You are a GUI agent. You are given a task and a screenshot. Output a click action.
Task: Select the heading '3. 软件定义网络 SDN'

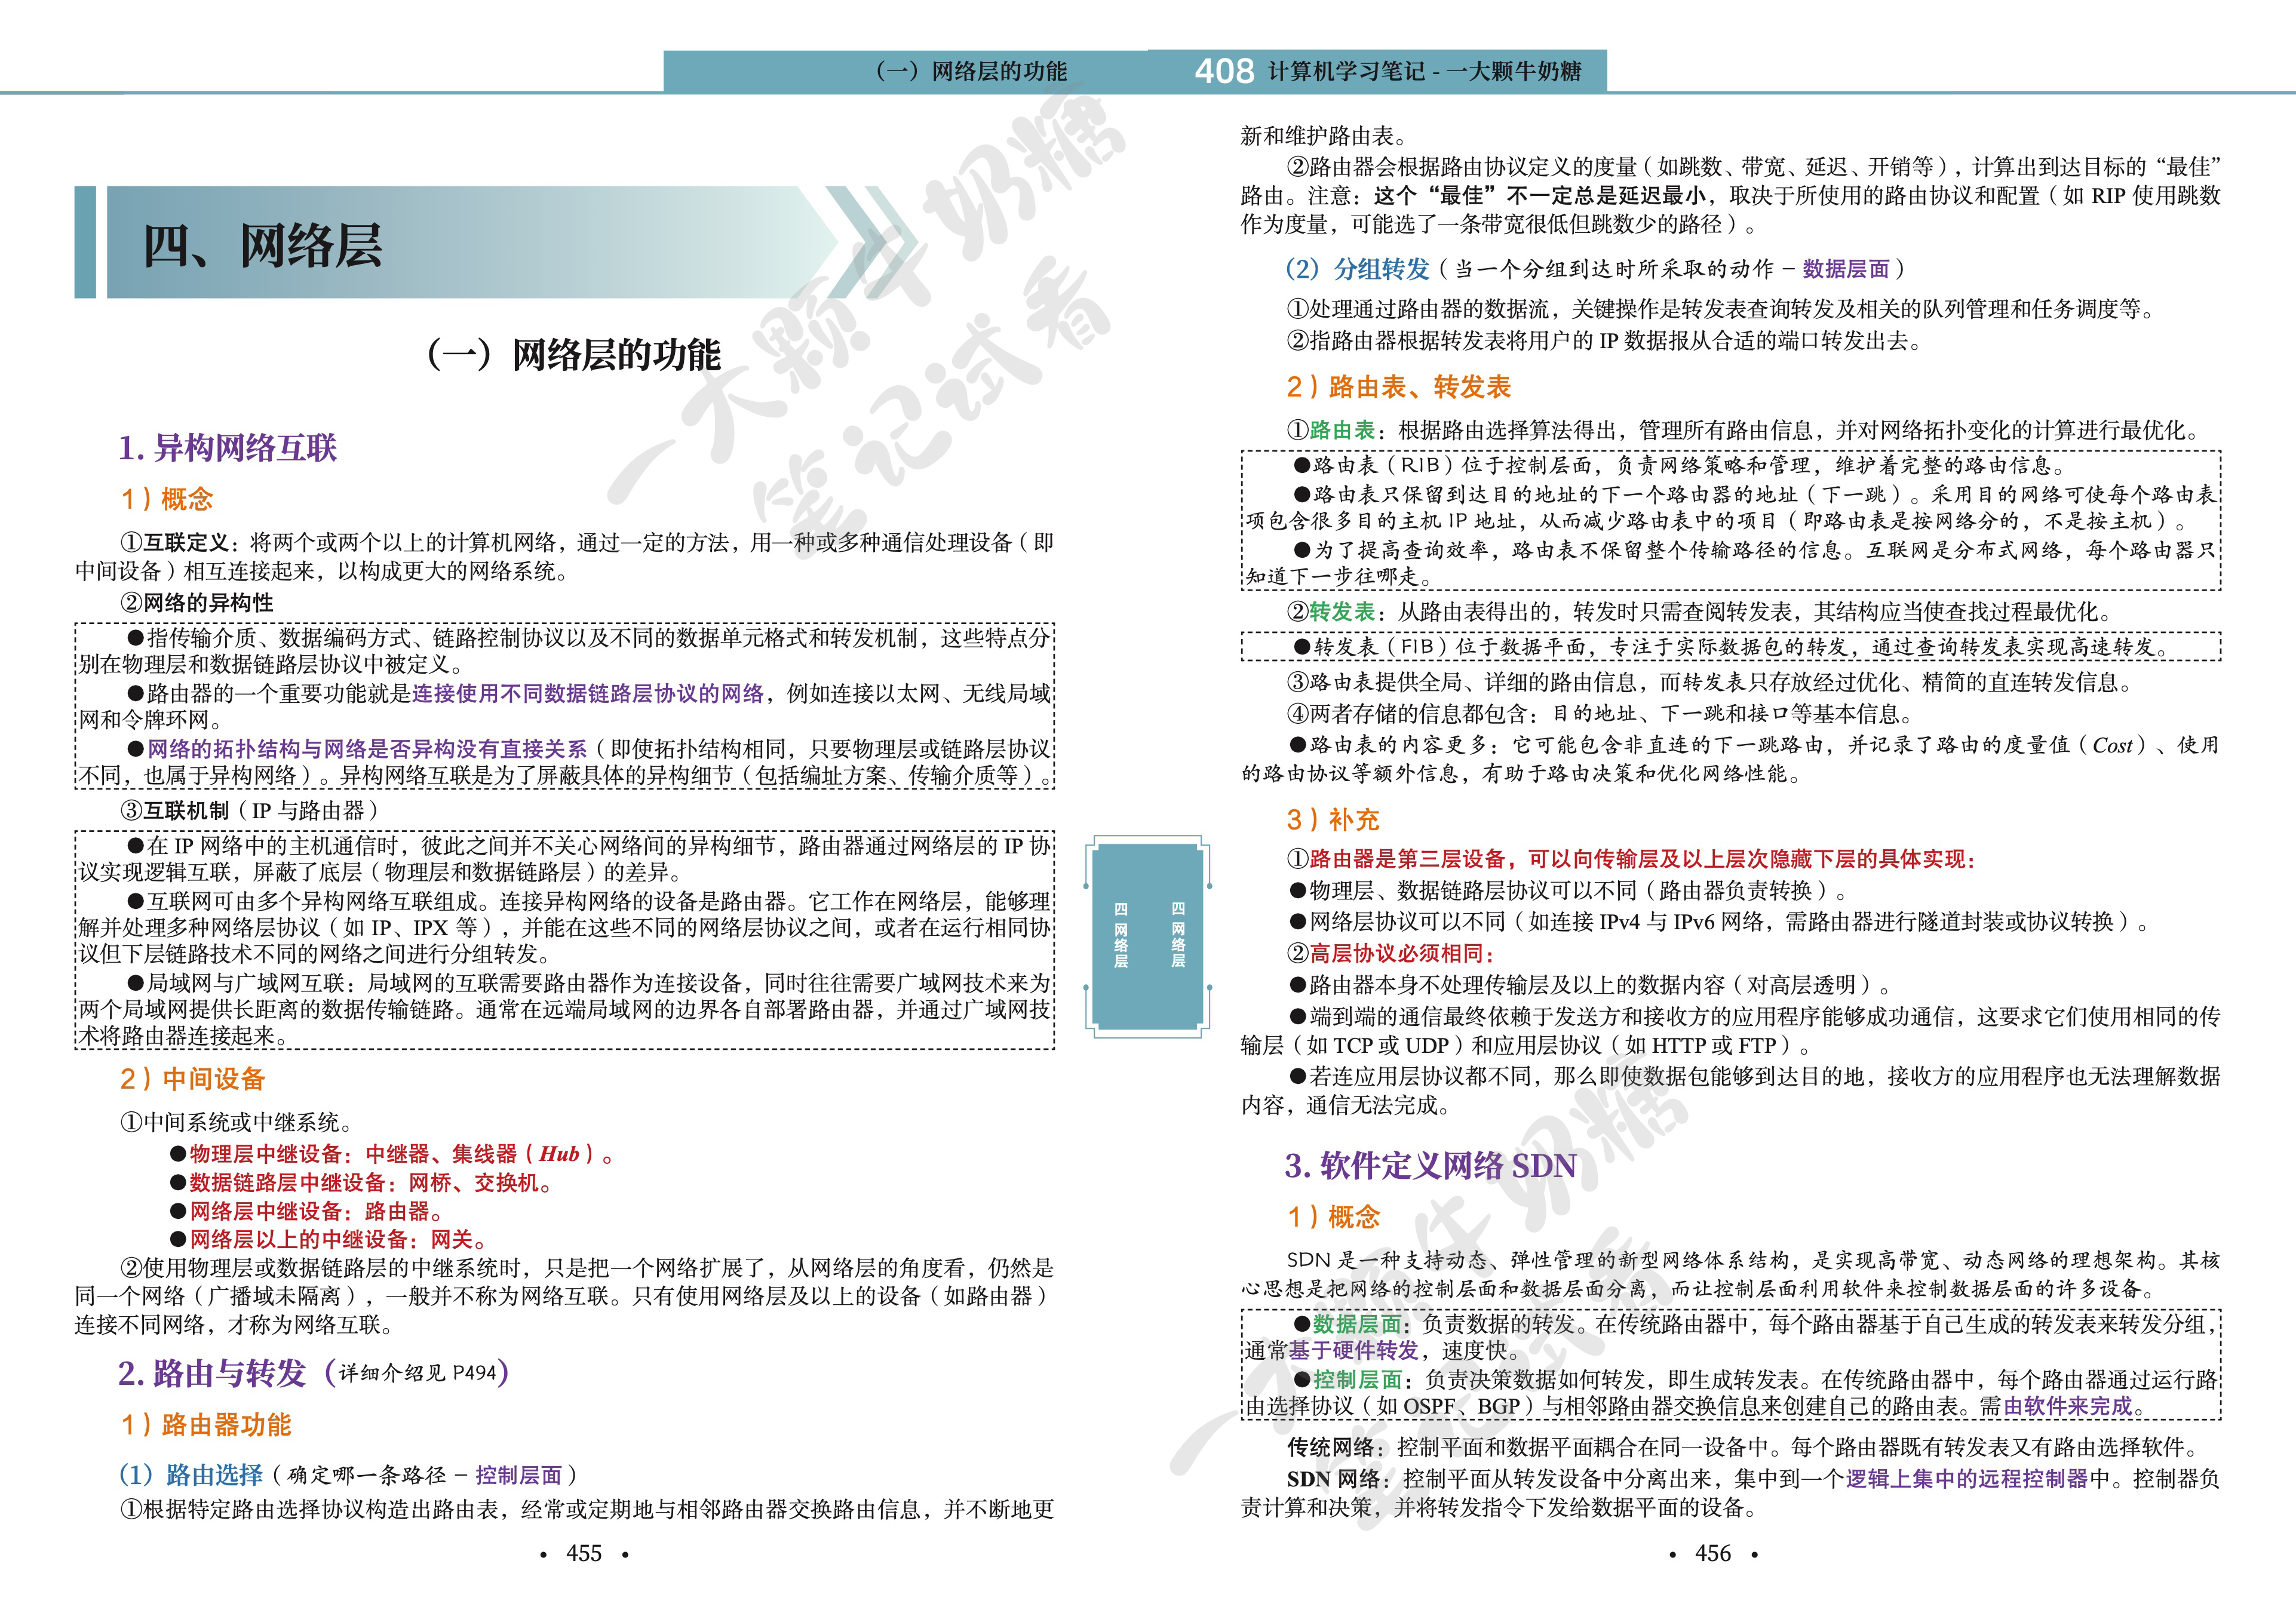coord(1431,1166)
